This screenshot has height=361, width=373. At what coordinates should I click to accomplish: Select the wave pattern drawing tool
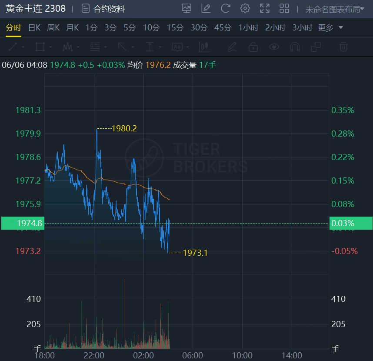pos(67,47)
